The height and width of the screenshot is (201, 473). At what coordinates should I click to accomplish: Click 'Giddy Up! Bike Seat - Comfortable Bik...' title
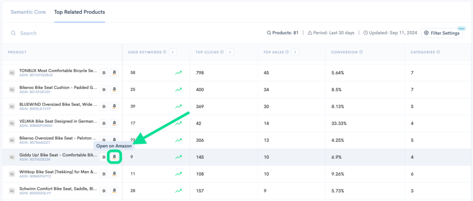[58, 155]
